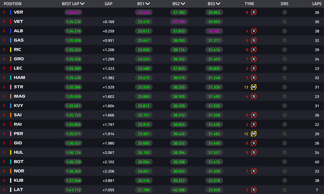Click KUB BS1 time 26.516

tap(144, 181)
